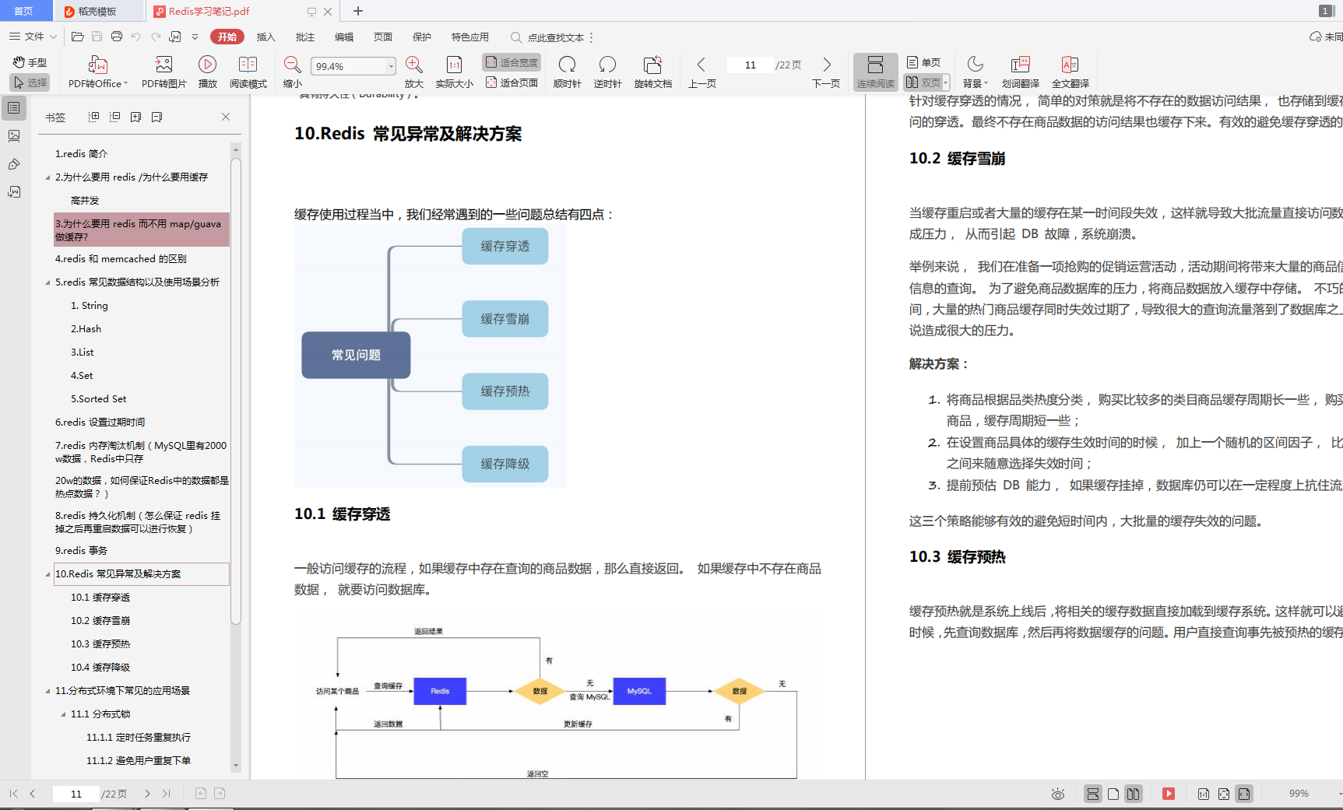Click the page number field in status bar
Viewport: 1343px width, 810px height.
(x=76, y=794)
